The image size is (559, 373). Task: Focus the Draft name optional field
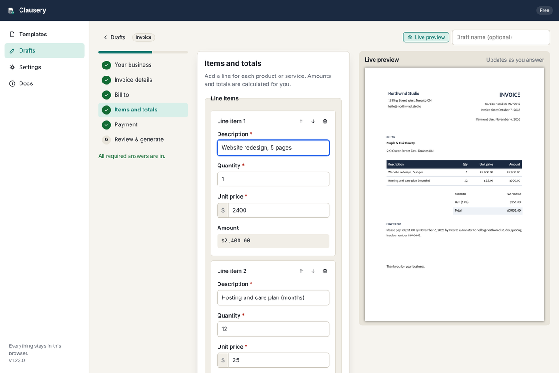point(501,37)
